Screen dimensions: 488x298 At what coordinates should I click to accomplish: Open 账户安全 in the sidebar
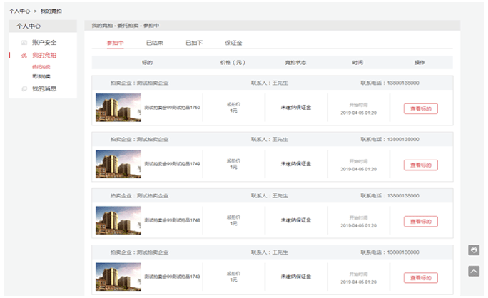pyautogui.click(x=44, y=43)
